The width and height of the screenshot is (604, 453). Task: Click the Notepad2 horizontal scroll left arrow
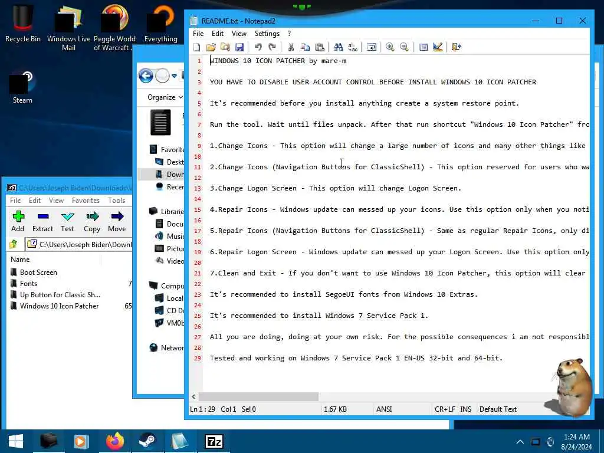pos(193,396)
